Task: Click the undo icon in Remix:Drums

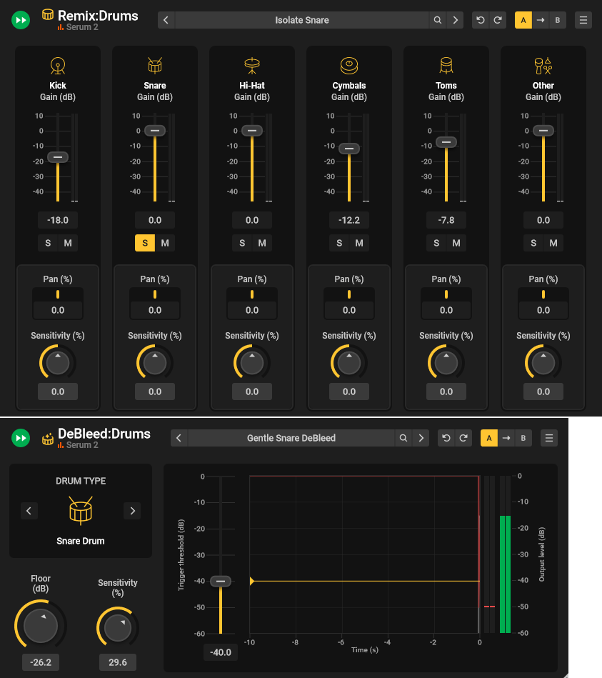Action: (x=480, y=19)
